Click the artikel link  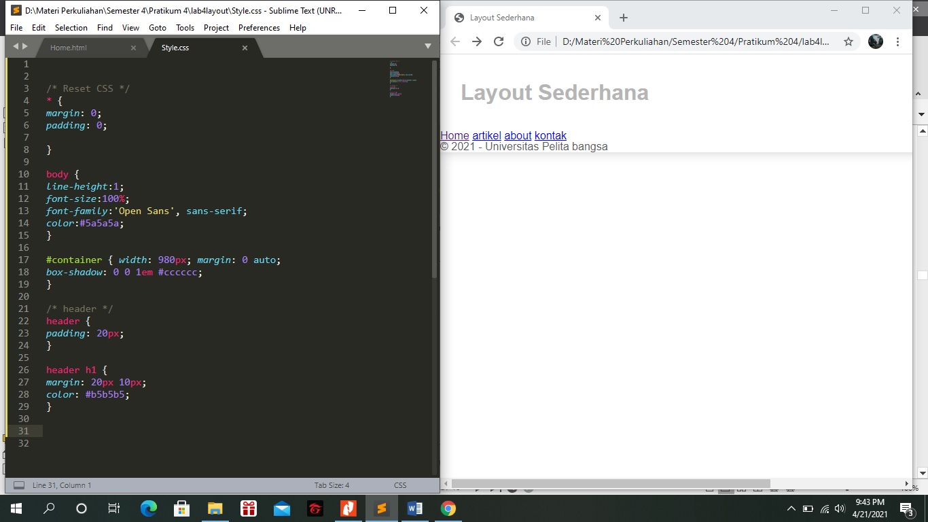point(486,135)
